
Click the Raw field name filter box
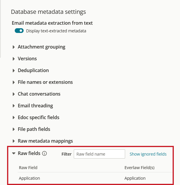(x=99, y=154)
